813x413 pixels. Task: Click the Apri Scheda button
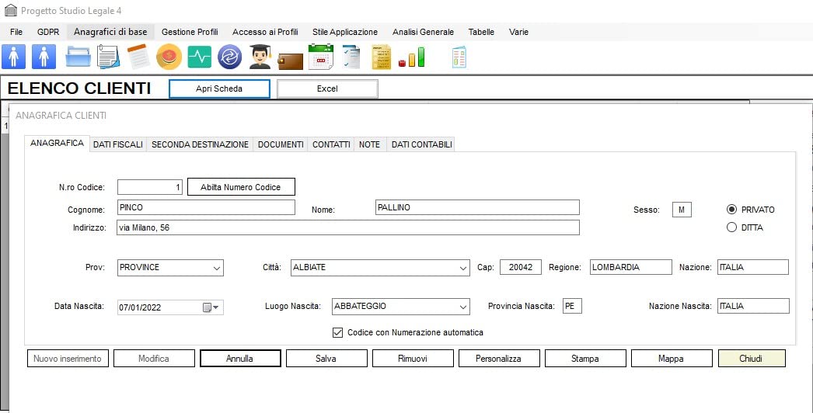pyautogui.click(x=219, y=88)
